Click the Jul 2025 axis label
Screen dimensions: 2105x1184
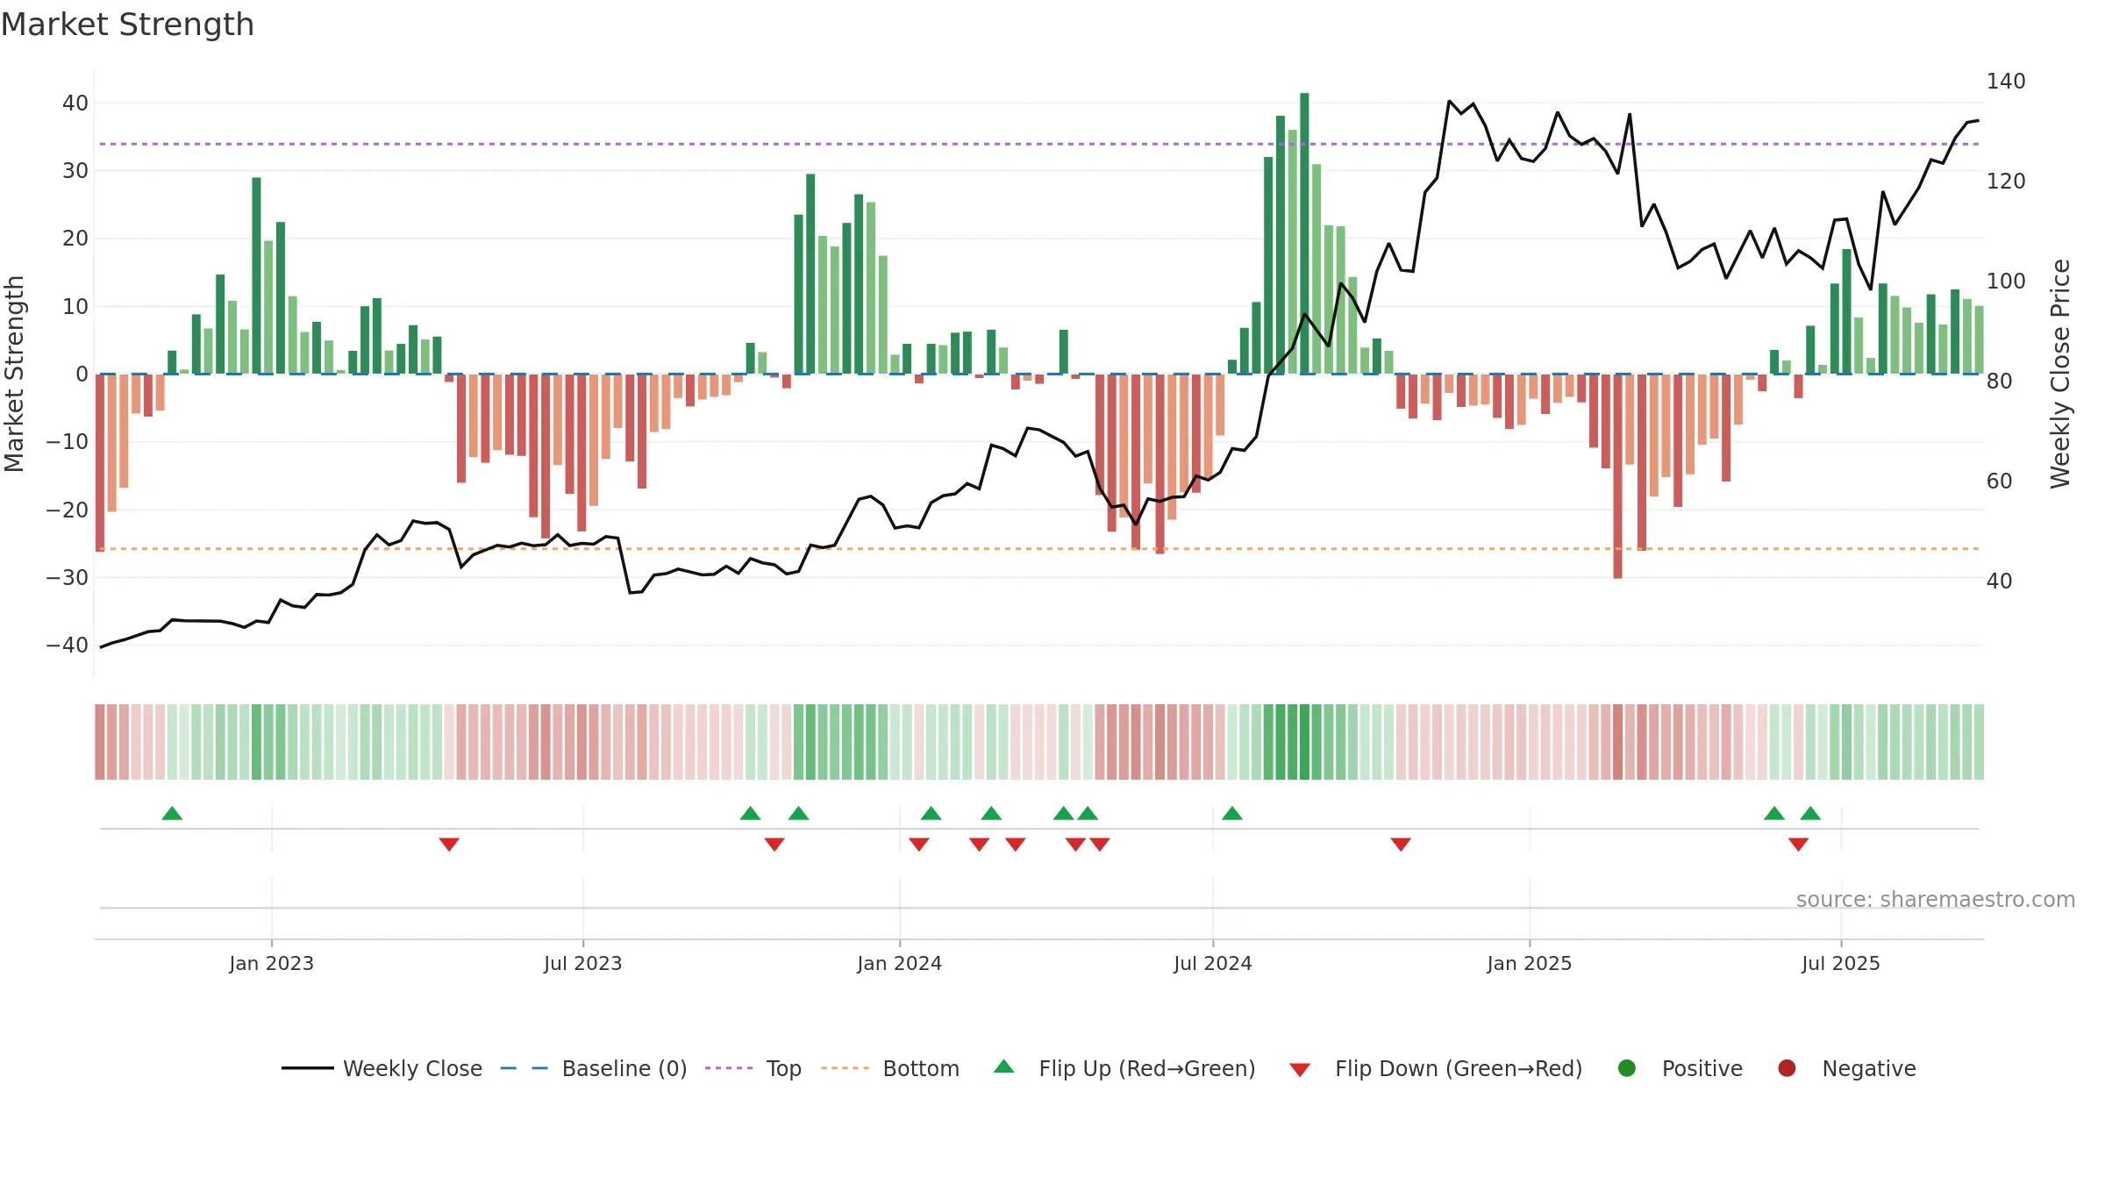(1841, 964)
